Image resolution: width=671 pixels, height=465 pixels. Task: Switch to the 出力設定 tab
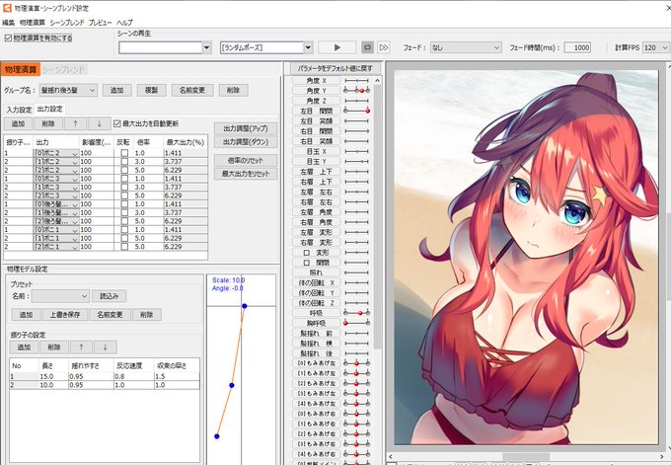50,110
